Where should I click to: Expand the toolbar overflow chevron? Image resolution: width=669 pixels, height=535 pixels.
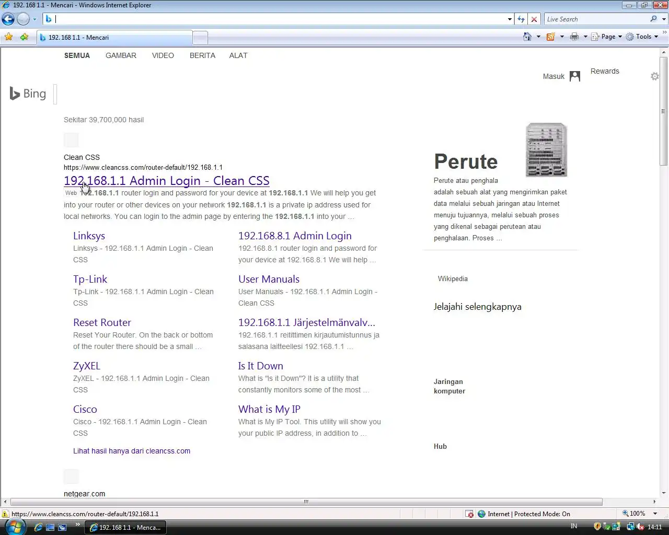tap(665, 32)
